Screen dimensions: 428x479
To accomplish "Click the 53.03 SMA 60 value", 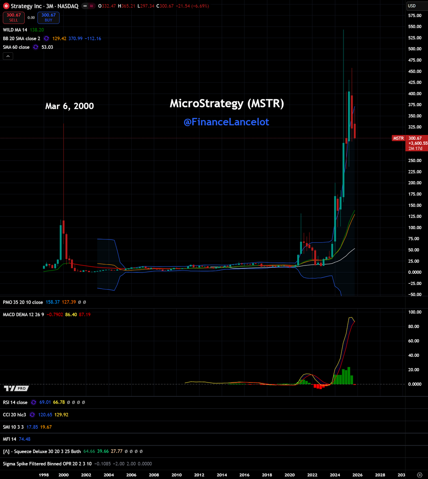I will click(x=47, y=47).
